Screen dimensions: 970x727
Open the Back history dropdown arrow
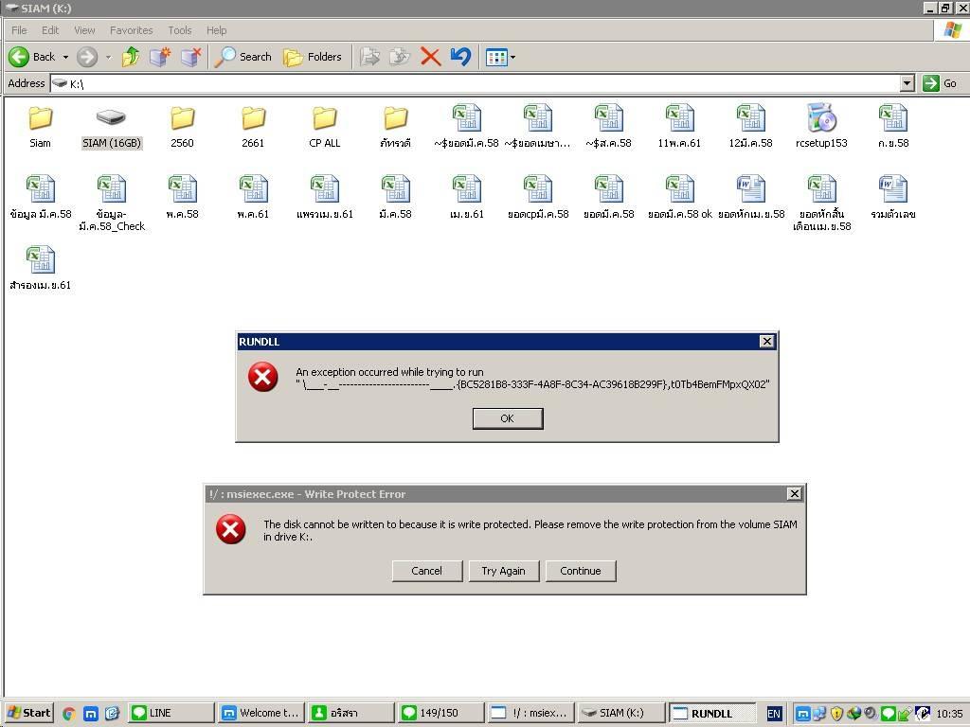[65, 57]
